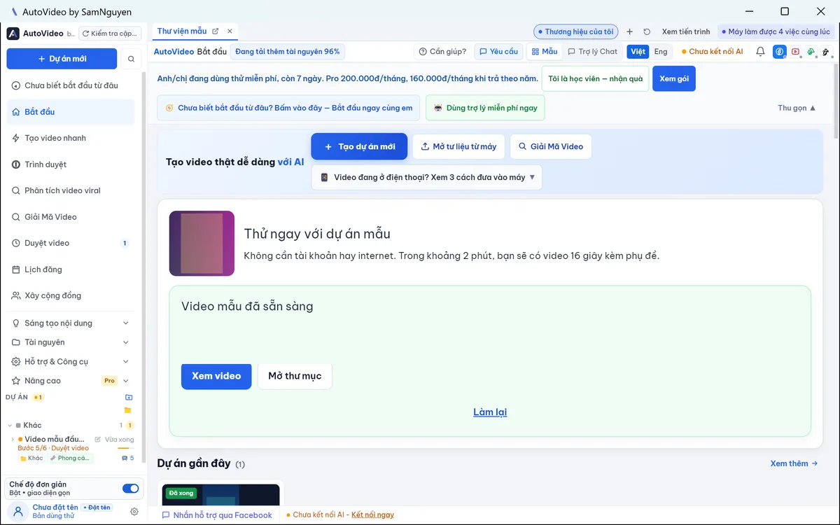The image size is (840, 525).
Task: Click Đặt tên badge near username
Action: coord(97,507)
